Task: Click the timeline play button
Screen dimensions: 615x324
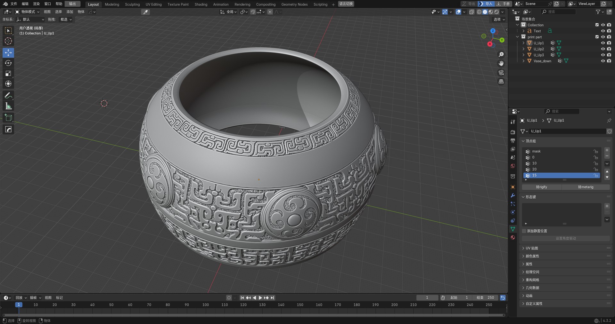Action: pyautogui.click(x=260, y=298)
